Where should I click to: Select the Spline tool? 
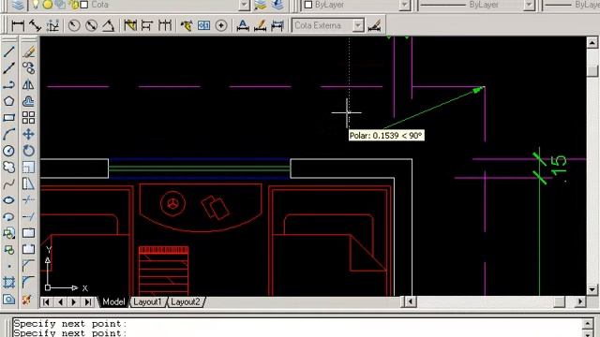click(8, 183)
